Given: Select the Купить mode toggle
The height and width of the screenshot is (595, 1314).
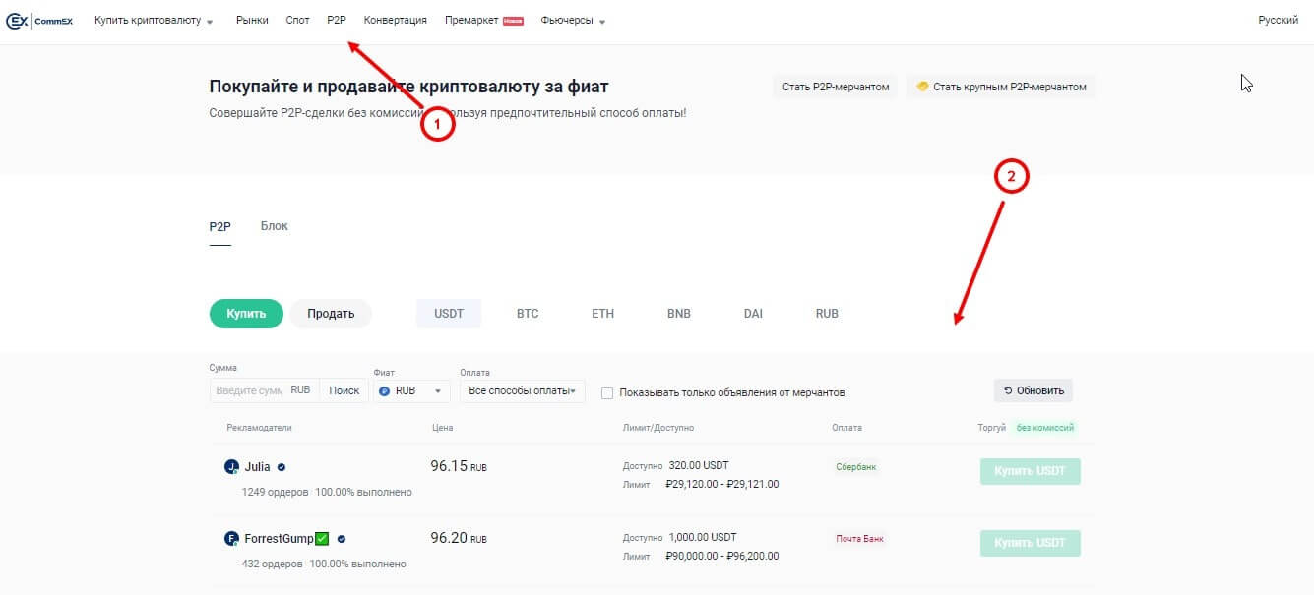Looking at the screenshot, I should (246, 314).
